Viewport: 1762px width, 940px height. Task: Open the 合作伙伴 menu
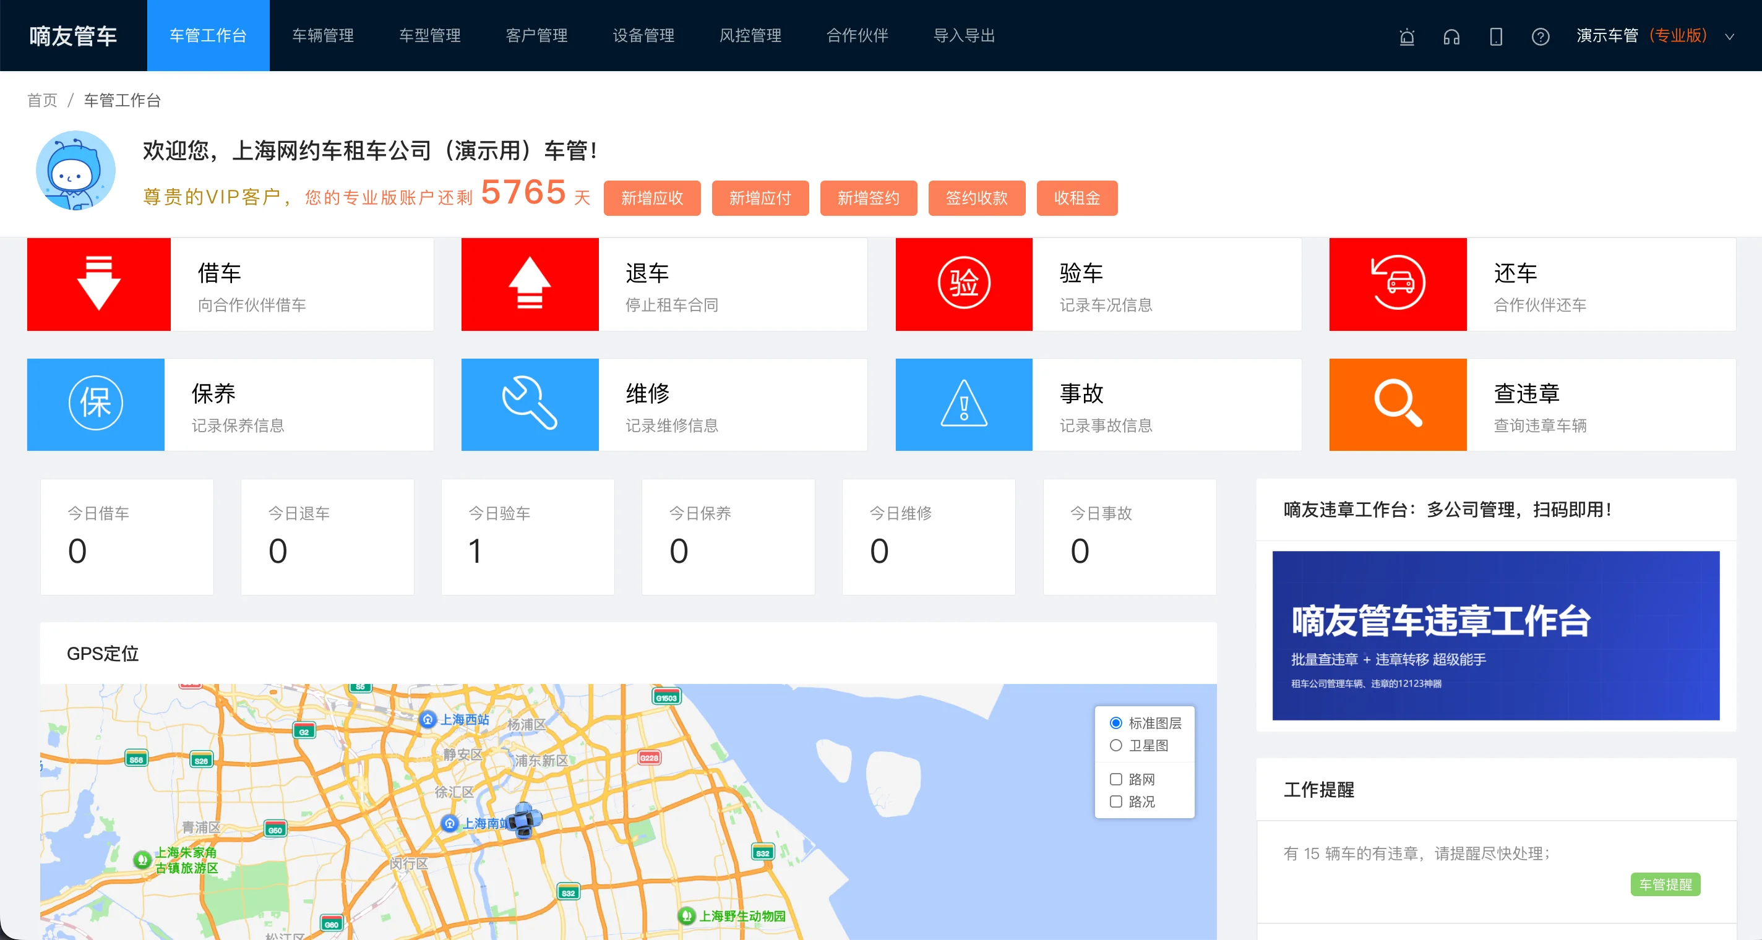[x=857, y=35]
